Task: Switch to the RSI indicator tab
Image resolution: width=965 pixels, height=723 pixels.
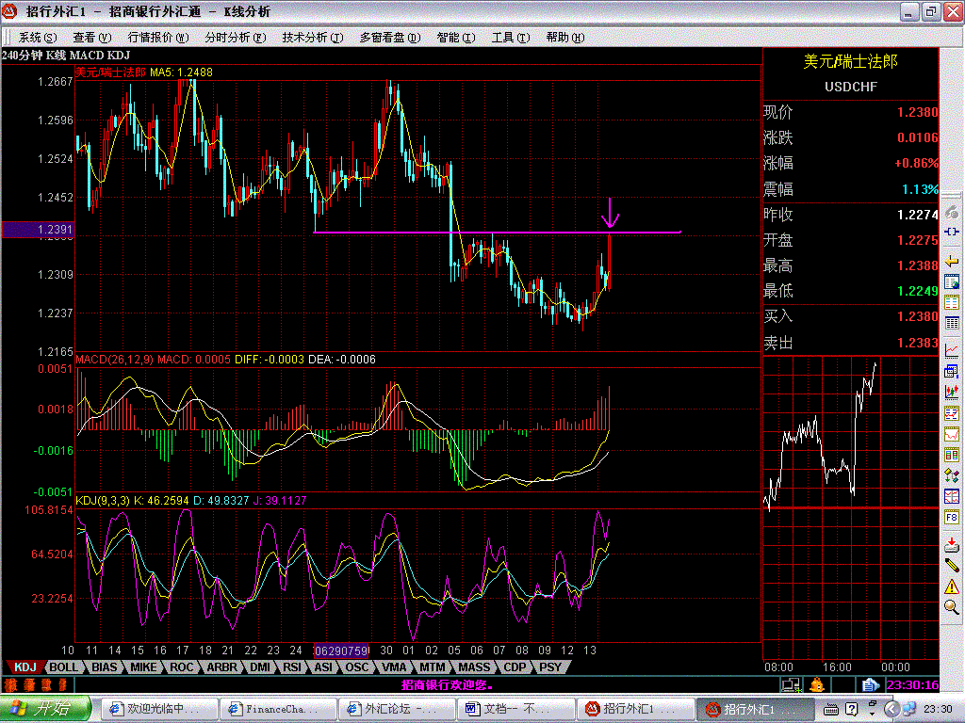Action: [x=291, y=667]
